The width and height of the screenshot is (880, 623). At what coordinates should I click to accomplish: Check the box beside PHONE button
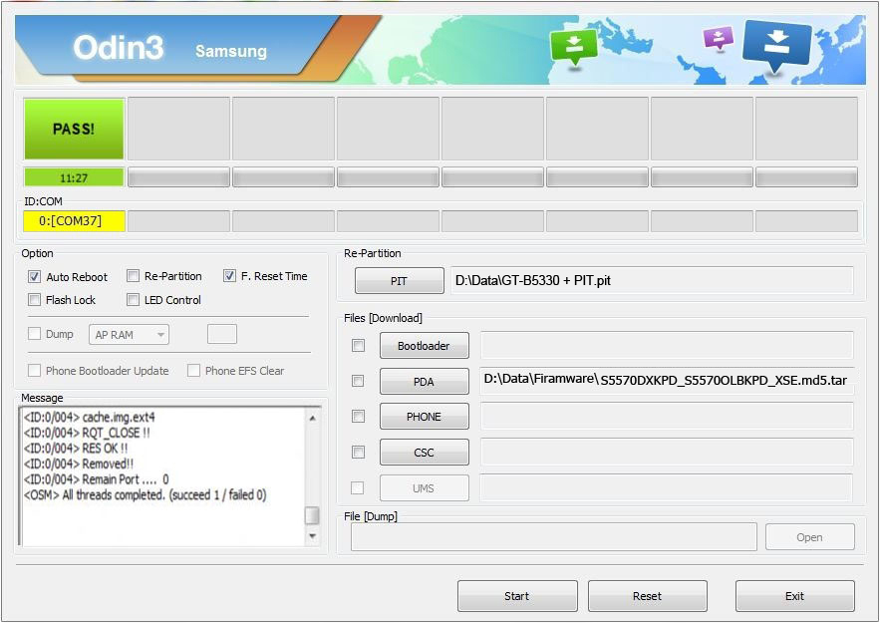(358, 417)
